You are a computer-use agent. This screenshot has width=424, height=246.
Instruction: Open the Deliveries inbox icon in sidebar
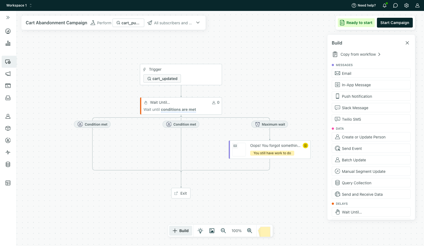tap(8, 98)
